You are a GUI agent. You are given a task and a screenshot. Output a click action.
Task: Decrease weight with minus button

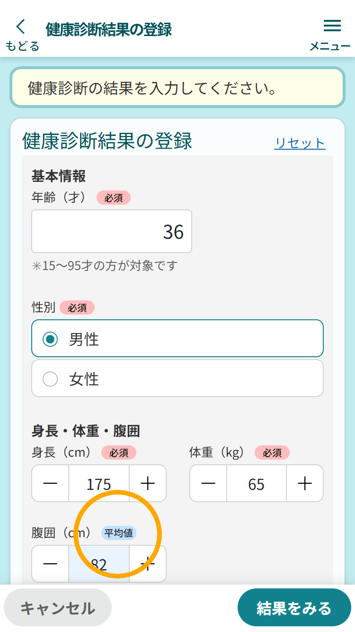click(208, 483)
